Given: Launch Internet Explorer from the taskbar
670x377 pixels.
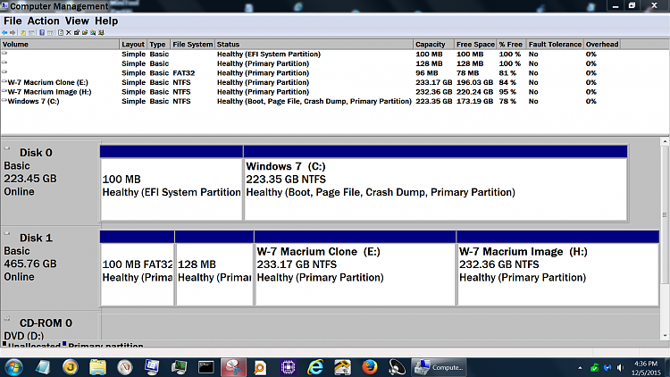Looking at the screenshot, I should [x=315, y=367].
